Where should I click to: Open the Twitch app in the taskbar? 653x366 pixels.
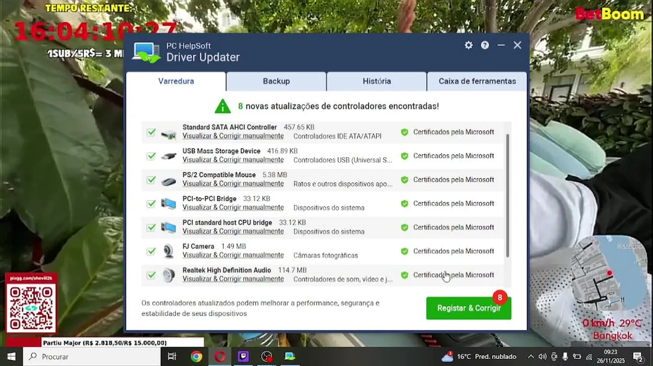tap(243, 356)
